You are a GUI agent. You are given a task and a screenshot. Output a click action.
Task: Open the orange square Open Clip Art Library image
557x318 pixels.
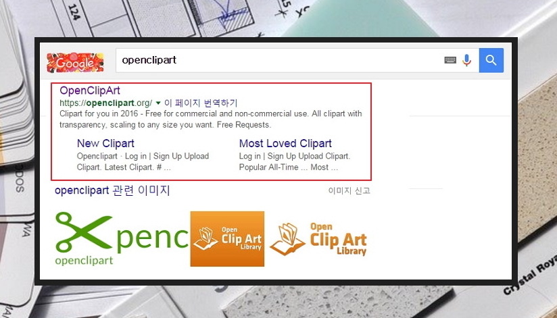227,238
